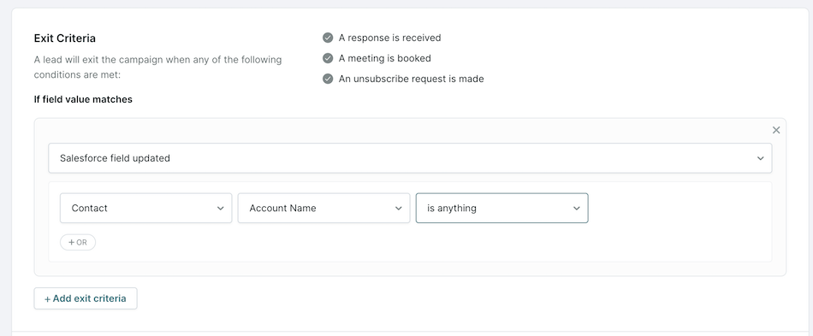Click the chevron arrow in Account Name selector
Viewport: 813px width, 336px height.
398,208
